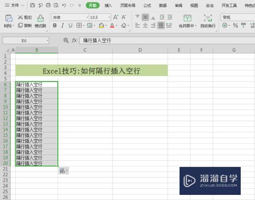
Task: Click the 自动换行 wrap text button
Action: pos(208,21)
